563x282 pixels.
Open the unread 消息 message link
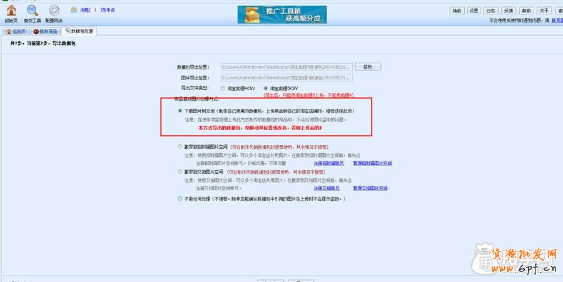click(98, 11)
